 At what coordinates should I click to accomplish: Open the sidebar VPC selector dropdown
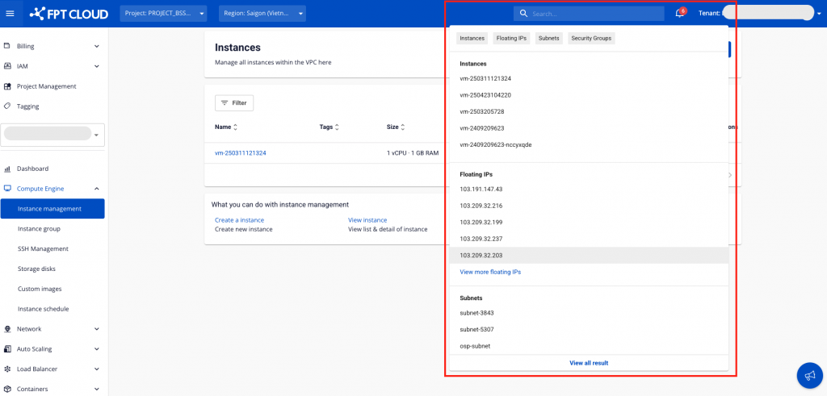pyautogui.click(x=52, y=135)
